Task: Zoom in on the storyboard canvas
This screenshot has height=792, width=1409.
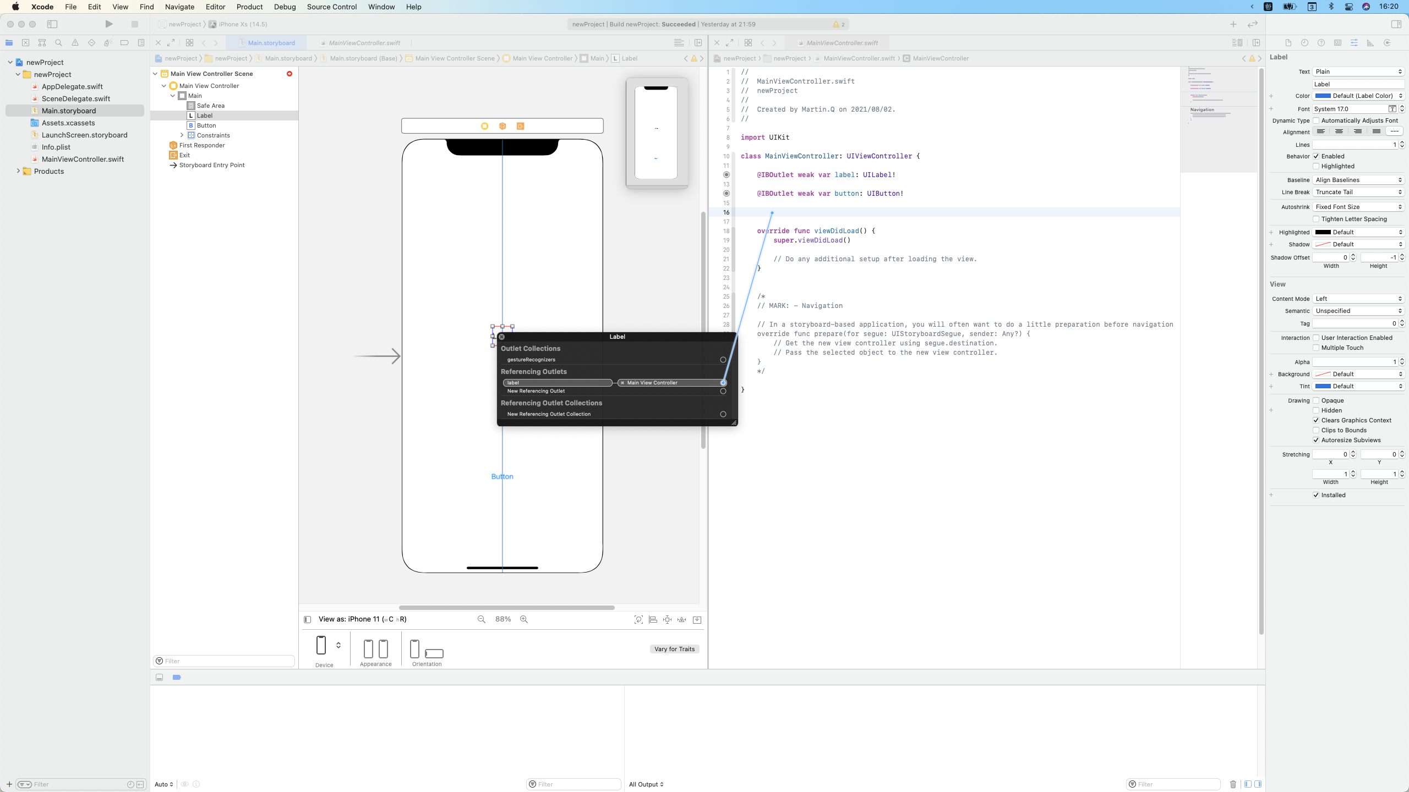Action: 524,619
